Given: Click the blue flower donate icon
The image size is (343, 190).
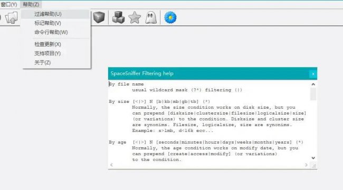Looking at the screenshot, I should click(x=170, y=17).
